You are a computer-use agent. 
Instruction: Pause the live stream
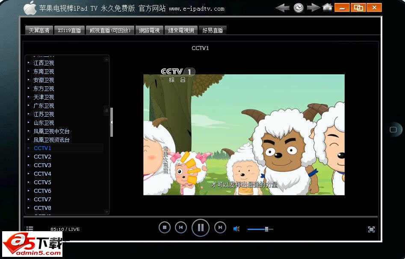(x=200, y=228)
